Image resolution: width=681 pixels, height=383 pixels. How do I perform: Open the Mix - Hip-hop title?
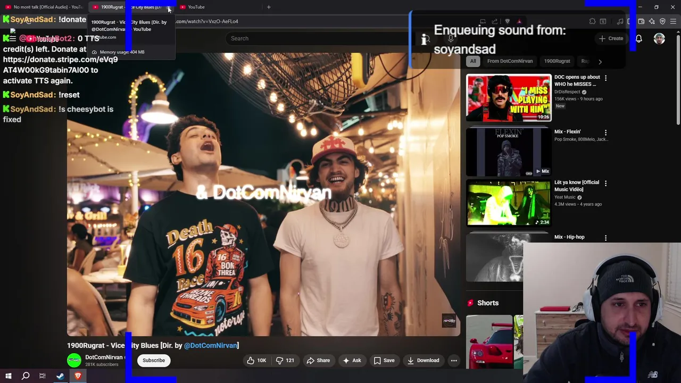569,237
